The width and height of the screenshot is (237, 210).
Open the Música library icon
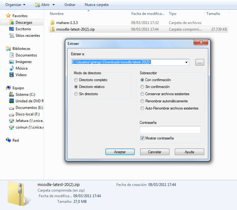point(12,68)
